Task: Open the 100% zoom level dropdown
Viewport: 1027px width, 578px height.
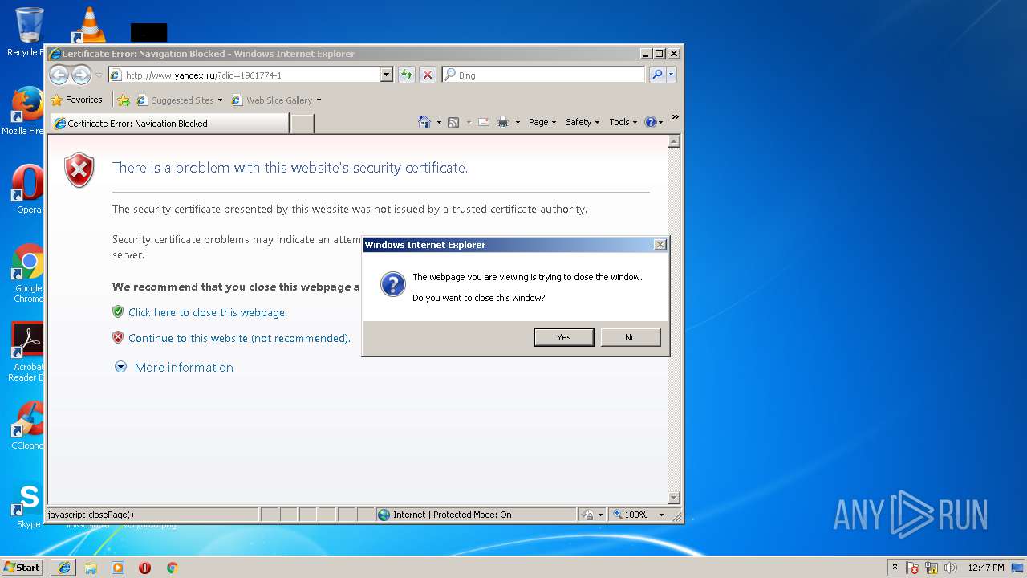Action: pyautogui.click(x=662, y=515)
